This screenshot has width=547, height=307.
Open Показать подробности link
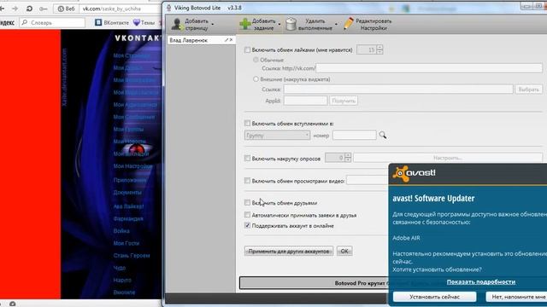click(x=481, y=282)
